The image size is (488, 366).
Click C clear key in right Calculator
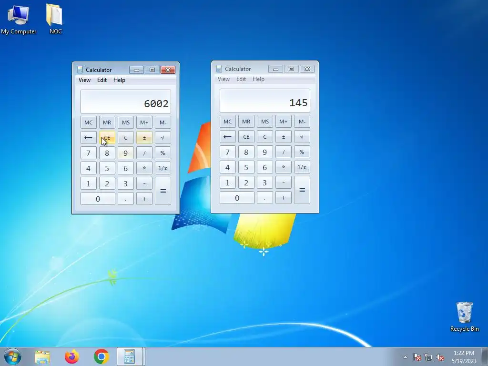tap(264, 137)
